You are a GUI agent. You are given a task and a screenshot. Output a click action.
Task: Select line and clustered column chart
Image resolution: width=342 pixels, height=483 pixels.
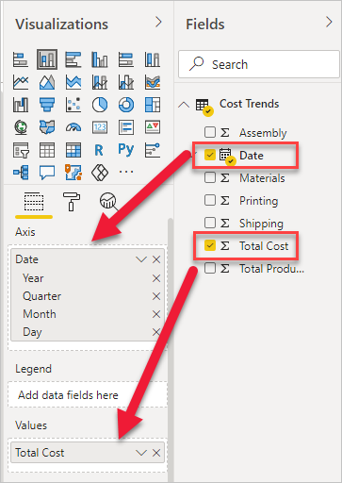tap(126, 82)
